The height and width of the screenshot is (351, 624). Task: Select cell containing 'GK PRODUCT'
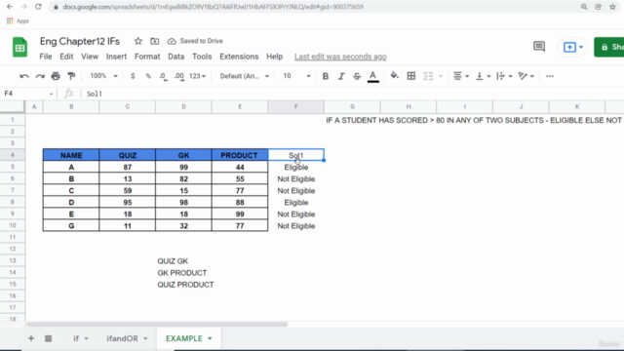click(x=182, y=273)
